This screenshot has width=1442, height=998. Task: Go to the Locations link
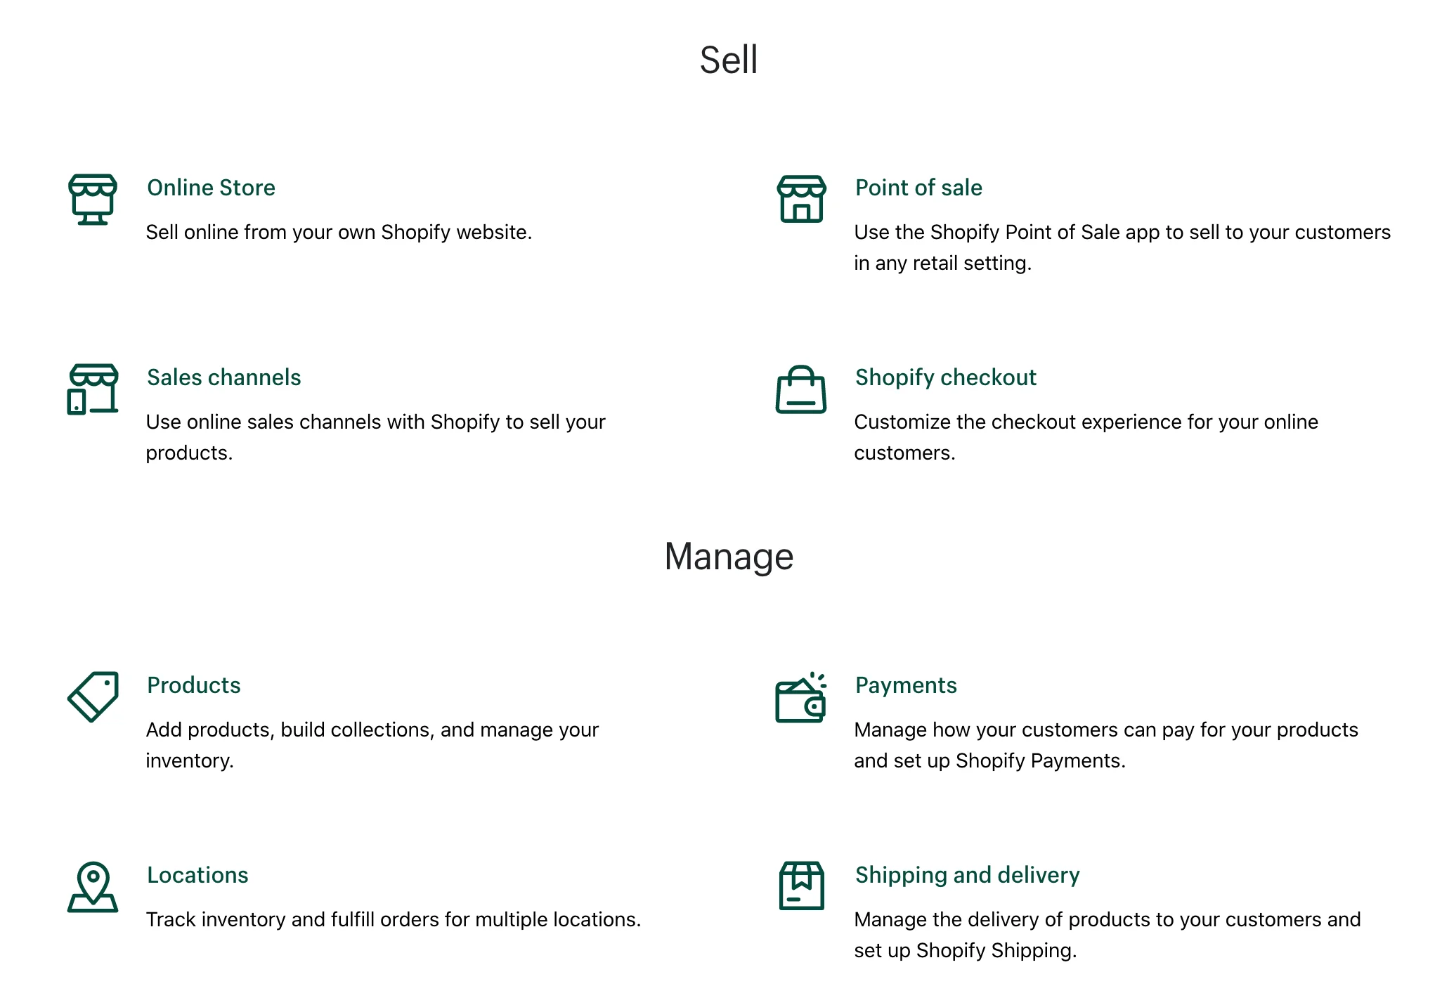(x=197, y=875)
